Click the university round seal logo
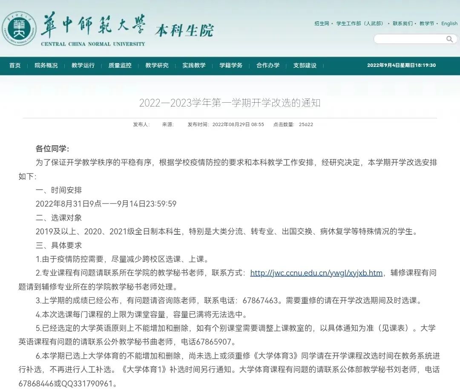This screenshot has height=389, width=460. click(x=19, y=29)
